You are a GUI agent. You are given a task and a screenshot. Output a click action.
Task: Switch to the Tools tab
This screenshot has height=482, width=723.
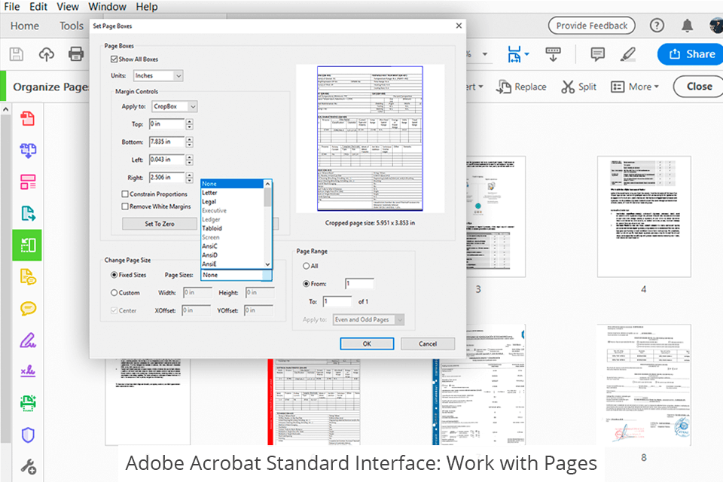coord(72,26)
